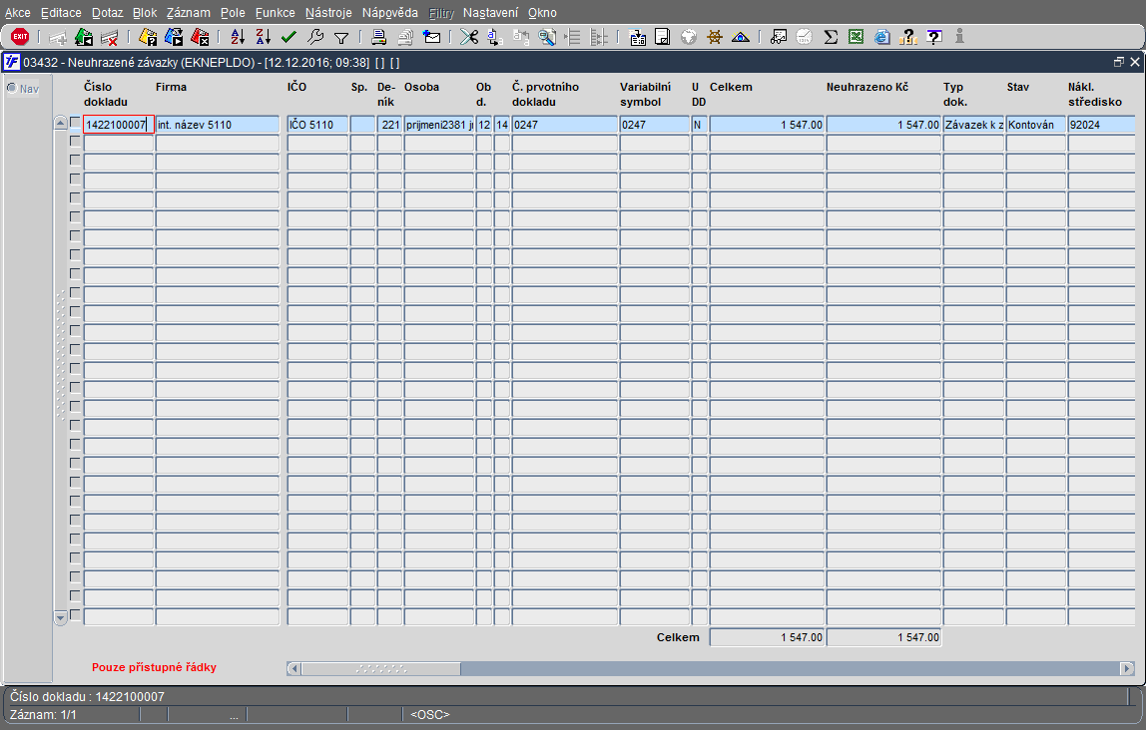The width and height of the screenshot is (1146, 730).
Task: Click the question mark help icon with yellow boxes
Action: pyautogui.click(x=907, y=37)
